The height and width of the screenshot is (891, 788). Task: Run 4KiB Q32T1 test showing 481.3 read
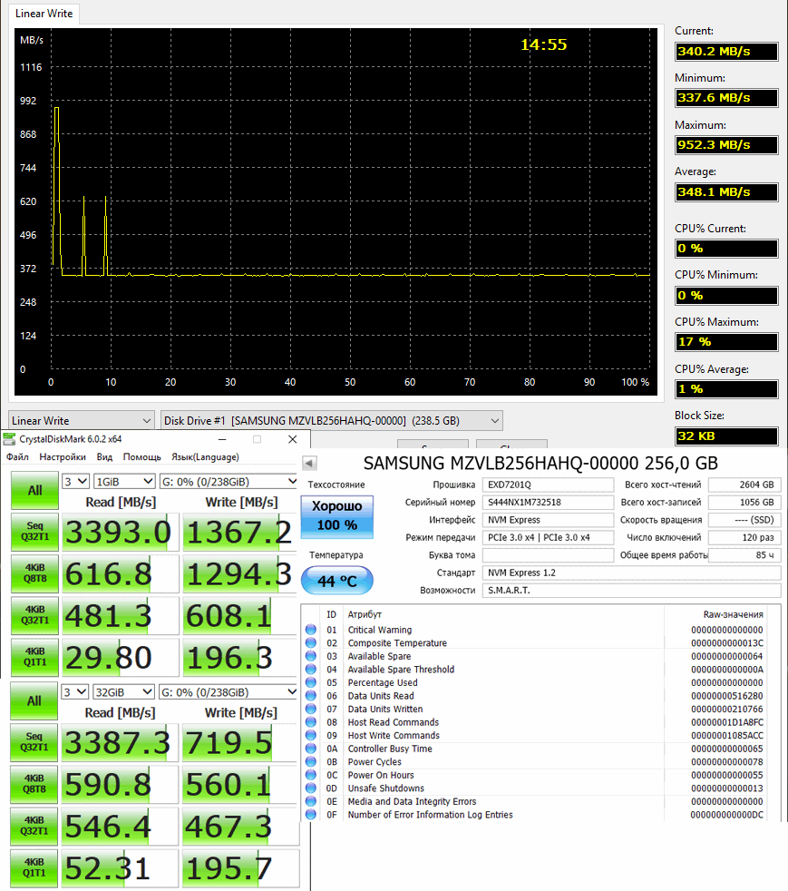pos(34,615)
